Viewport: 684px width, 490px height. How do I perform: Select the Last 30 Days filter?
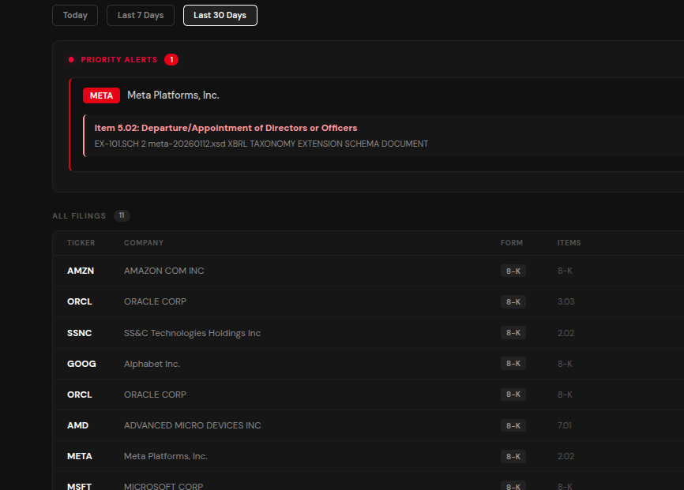pyautogui.click(x=220, y=15)
